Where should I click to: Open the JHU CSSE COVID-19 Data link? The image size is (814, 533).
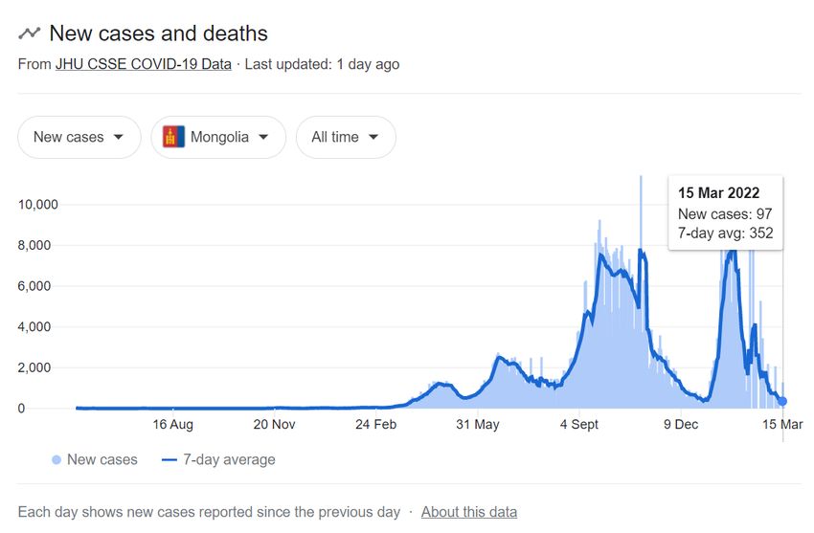pyautogui.click(x=144, y=64)
